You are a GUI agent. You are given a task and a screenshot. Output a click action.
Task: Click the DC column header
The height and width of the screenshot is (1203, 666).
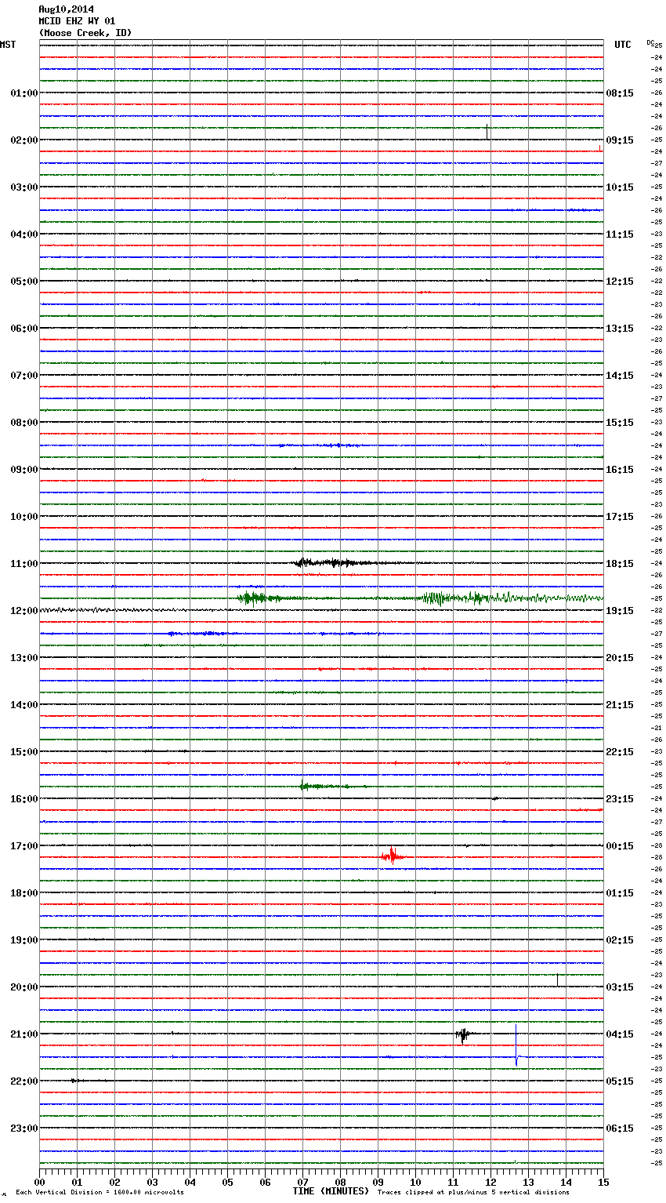[x=650, y=42]
